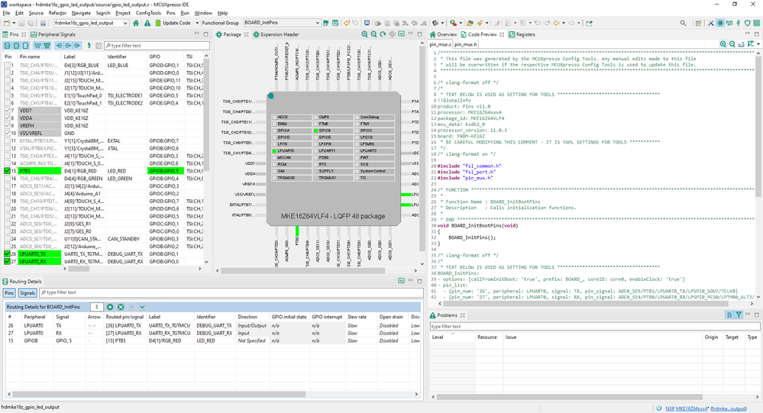This screenshot has width=763, height=413.
Task: Click the Problems panel filter funnel icon
Action: pyautogui.click(x=739, y=315)
